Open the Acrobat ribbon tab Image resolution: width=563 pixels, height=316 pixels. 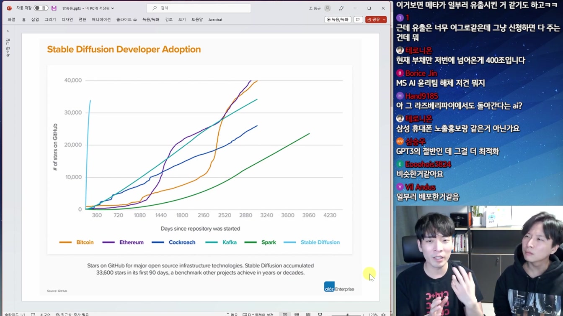click(215, 20)
